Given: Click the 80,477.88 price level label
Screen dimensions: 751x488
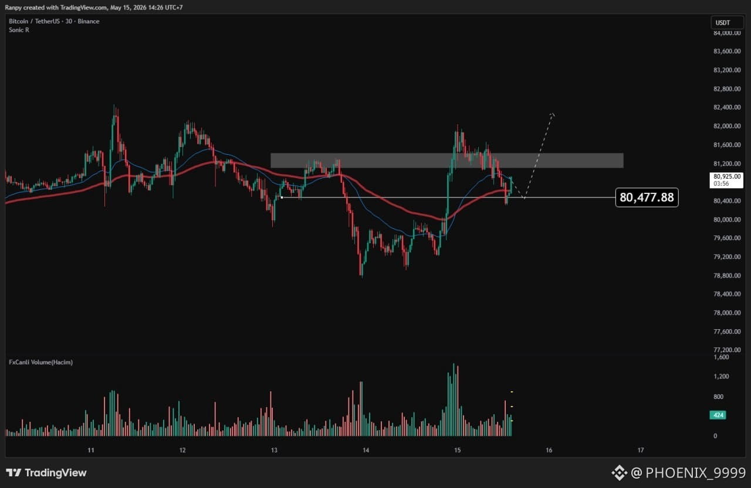Looking at the screenshot, I should pyautogui.click(x=647, y=197).
